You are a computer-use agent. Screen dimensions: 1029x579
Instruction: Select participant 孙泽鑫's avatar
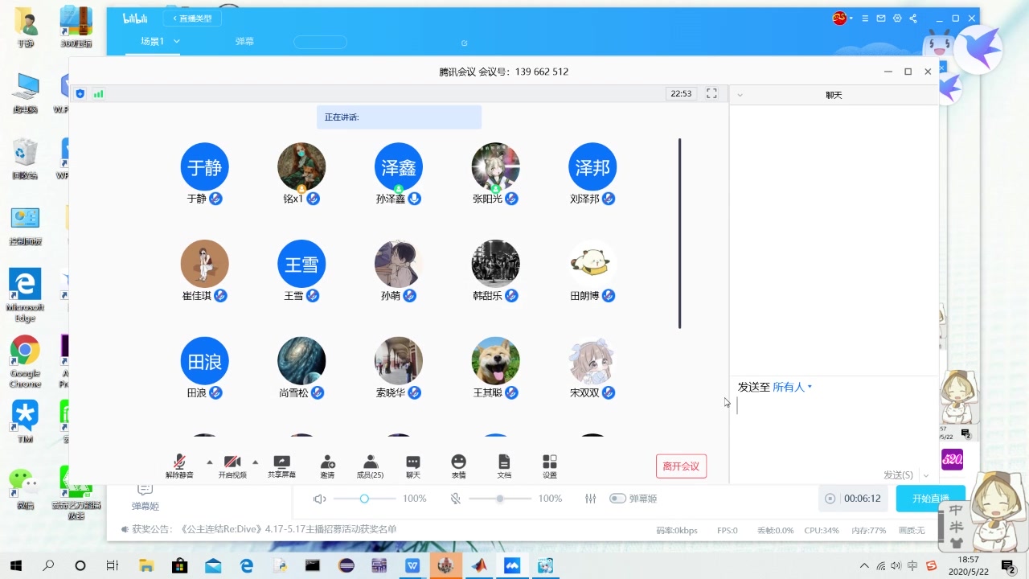pyautogui.click(x=398, y=167)
